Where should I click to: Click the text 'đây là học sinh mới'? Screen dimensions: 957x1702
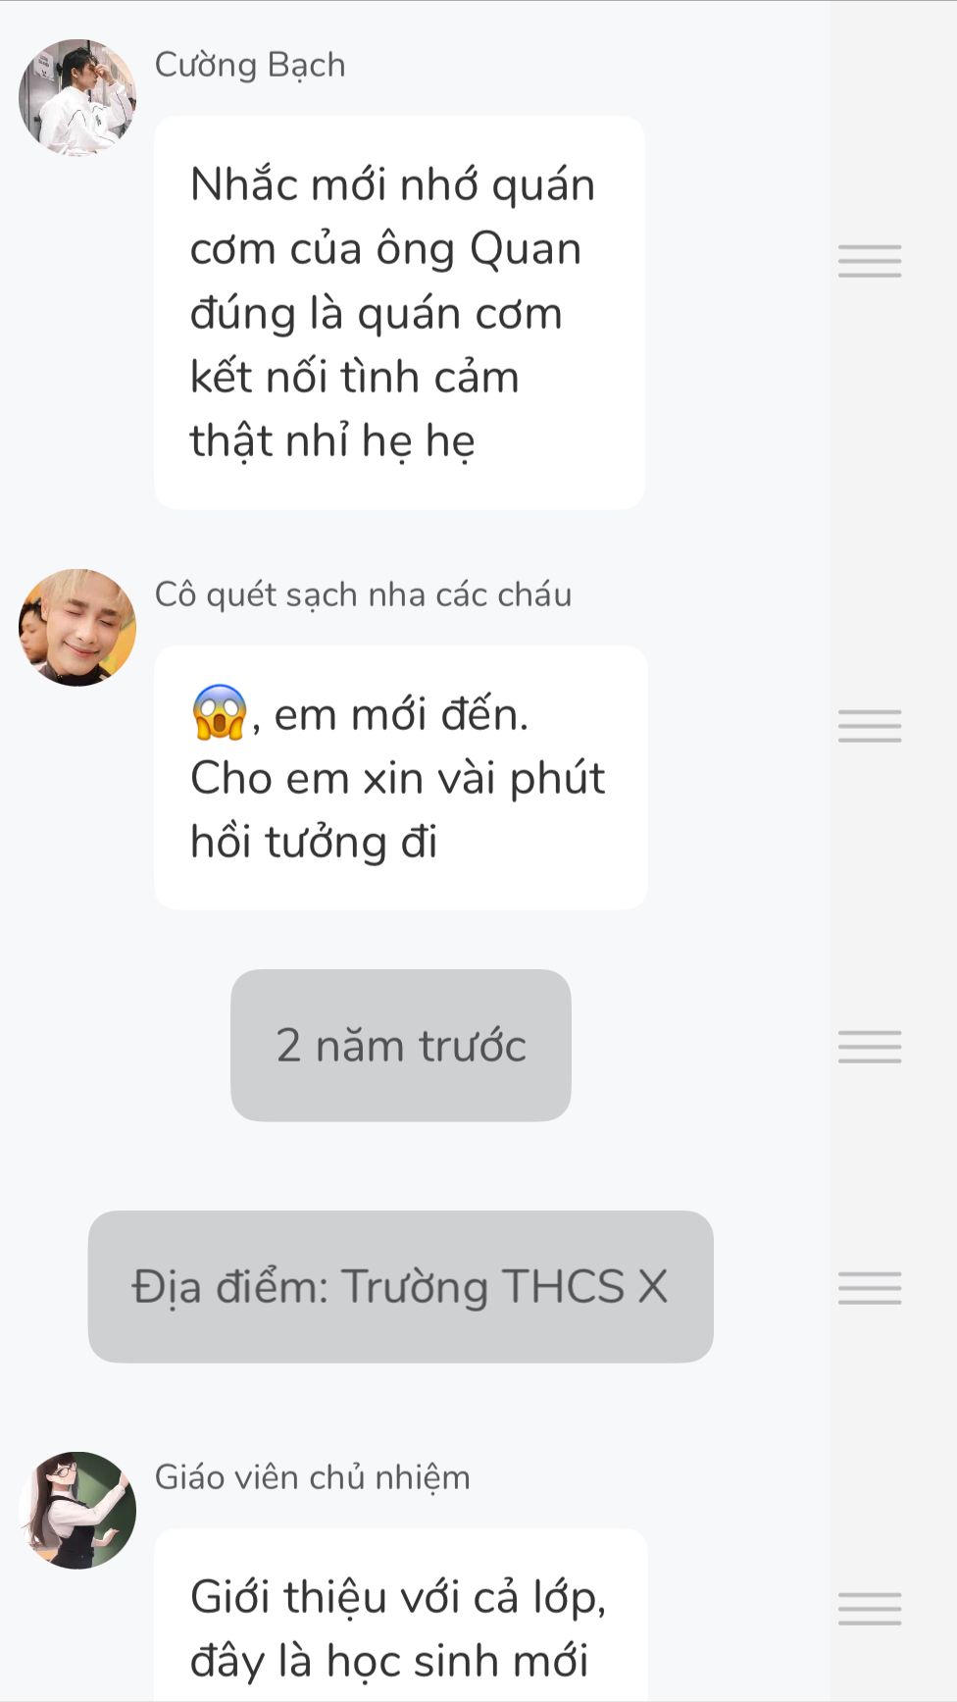[389, 1661]
